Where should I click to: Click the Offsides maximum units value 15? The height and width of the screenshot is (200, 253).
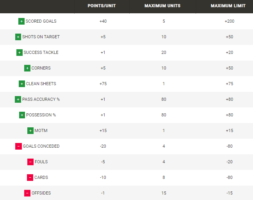[x=164, y=193]
